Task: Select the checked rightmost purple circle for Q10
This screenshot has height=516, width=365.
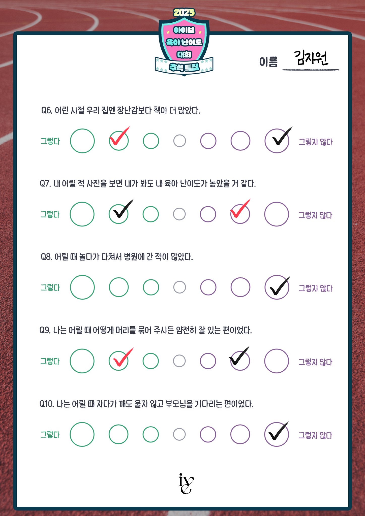Action: tap(277, 434)
